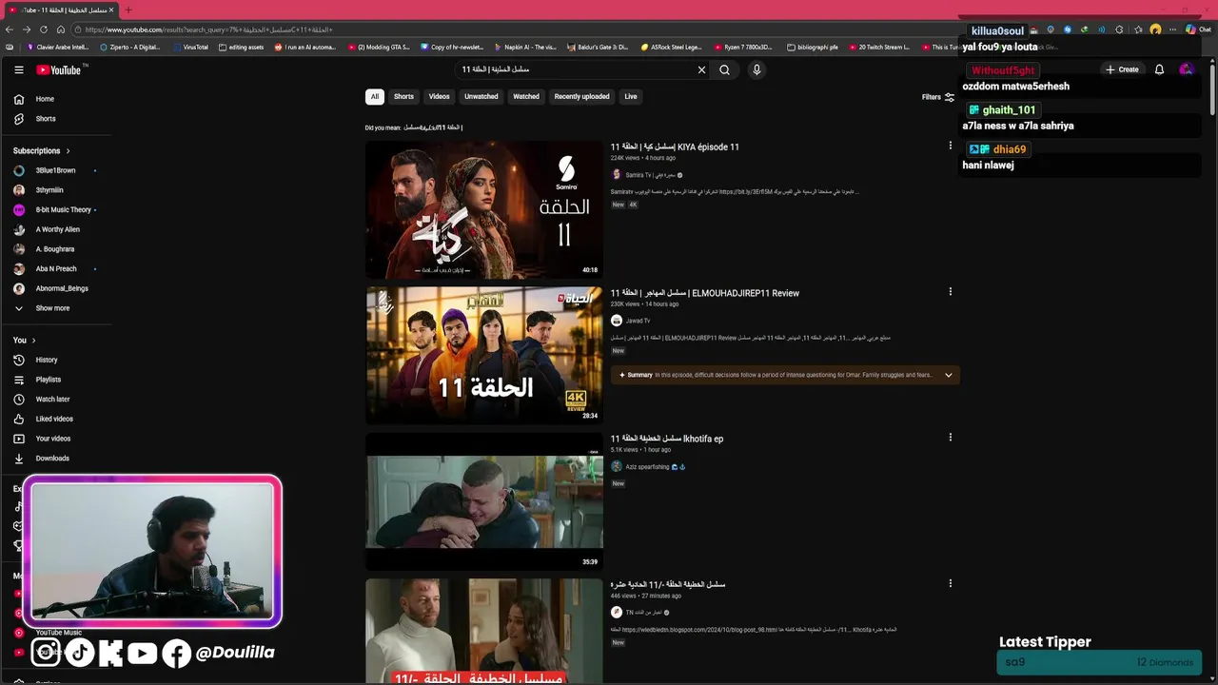Screen dimensions: 1218x685
Task: Reload the page in the browser
Action: (43, 29)
